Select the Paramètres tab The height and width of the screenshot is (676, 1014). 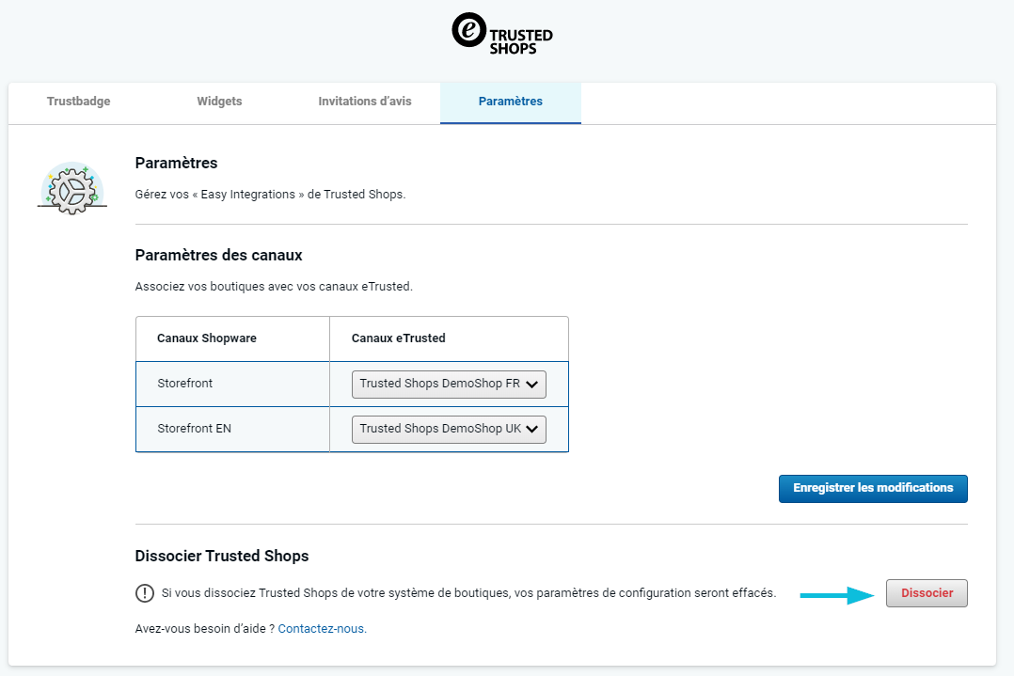[x=510, y=102]
